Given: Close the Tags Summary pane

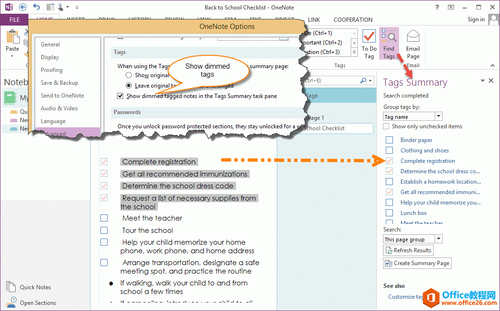Looking at the screenshot, I should tap(491, 80).
